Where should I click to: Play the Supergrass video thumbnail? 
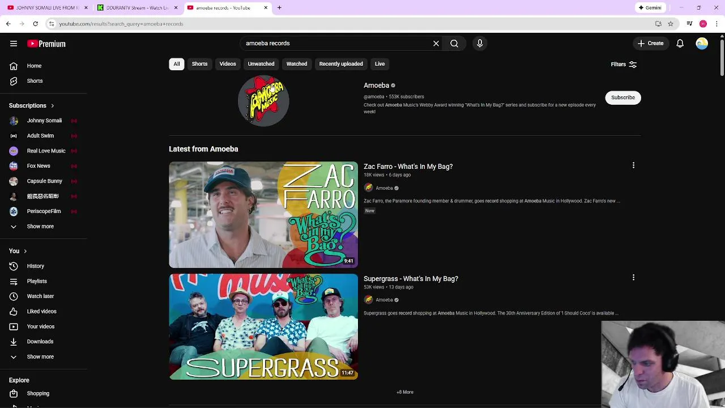263,326
